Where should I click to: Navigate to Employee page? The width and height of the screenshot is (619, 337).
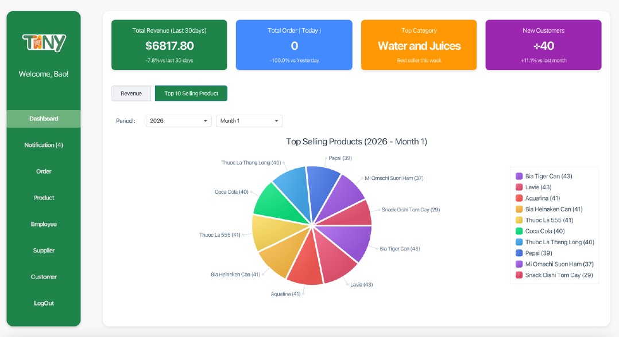(44, 224)
